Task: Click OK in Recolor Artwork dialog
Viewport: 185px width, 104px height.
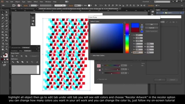Action: [160, 80]
